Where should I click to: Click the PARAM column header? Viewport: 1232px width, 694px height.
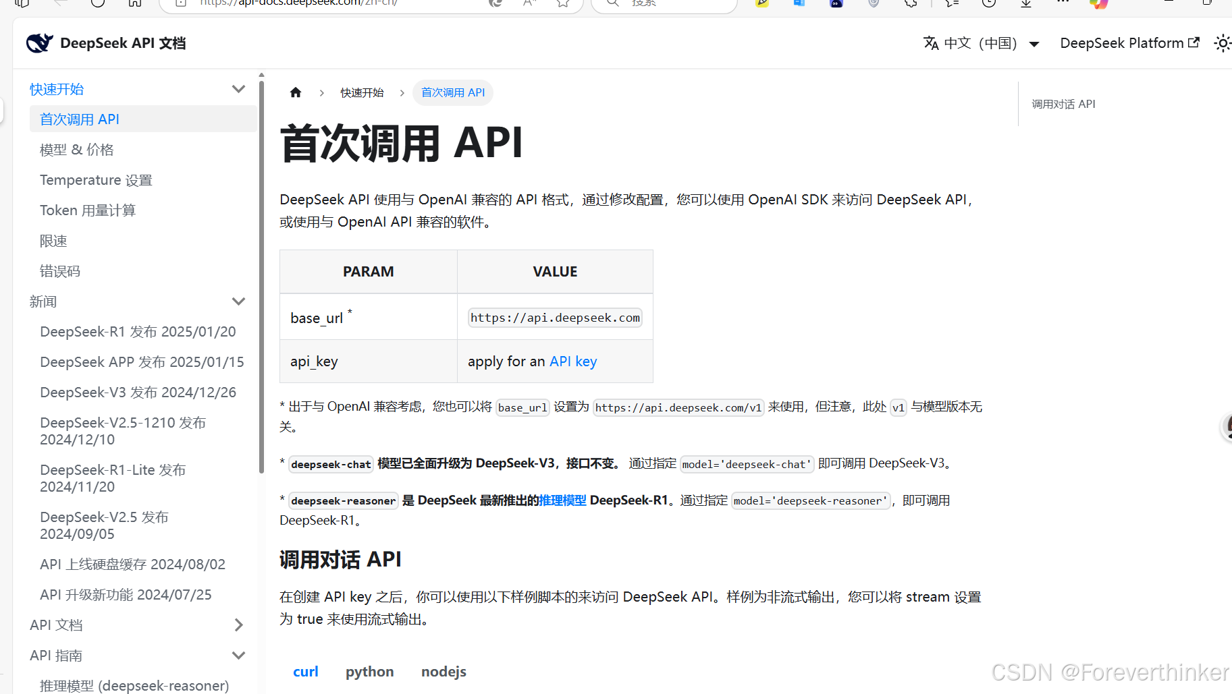coord(369,272)
